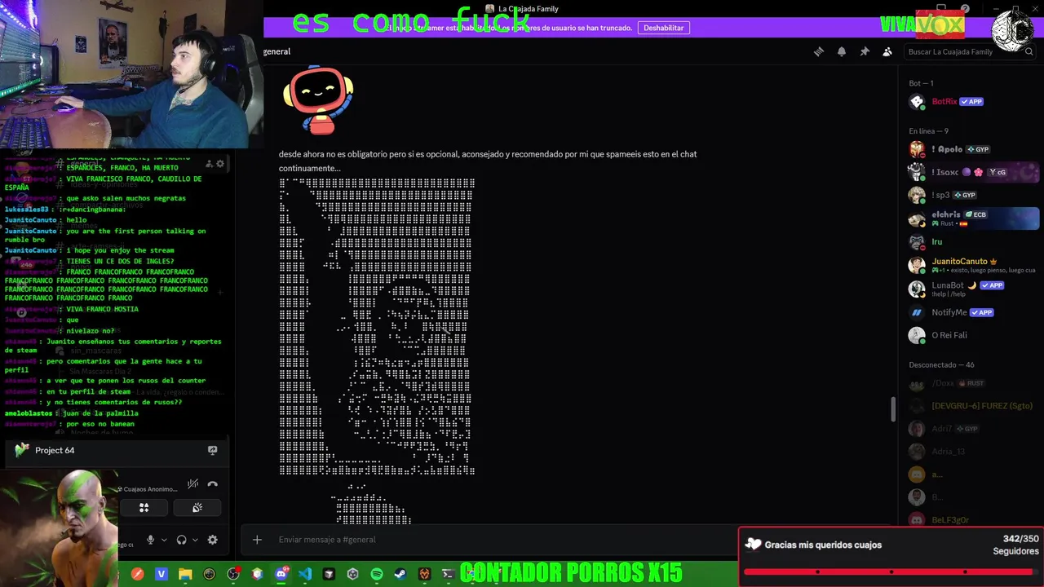Select LunaBot in the member list

(971, 289)
